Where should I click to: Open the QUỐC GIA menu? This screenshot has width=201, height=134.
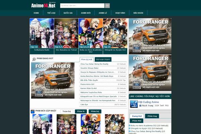[x=68, y=13]
